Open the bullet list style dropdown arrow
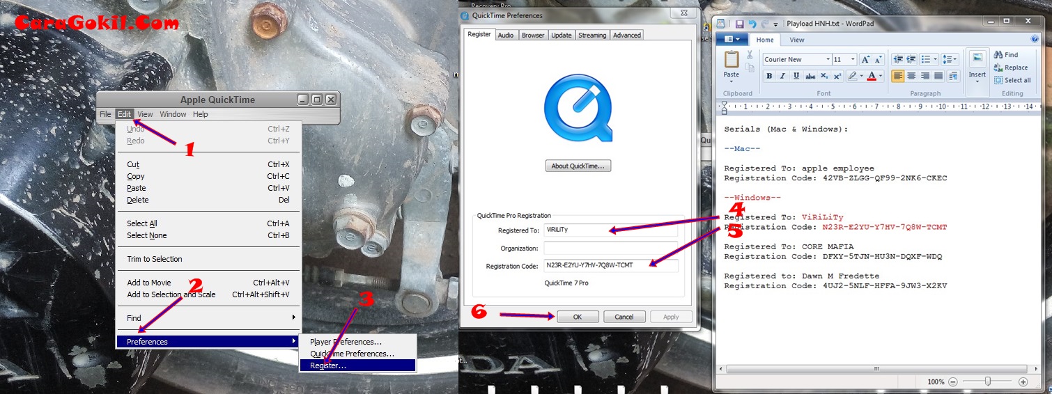1052x394 pixels. click(x=934, y=59)
